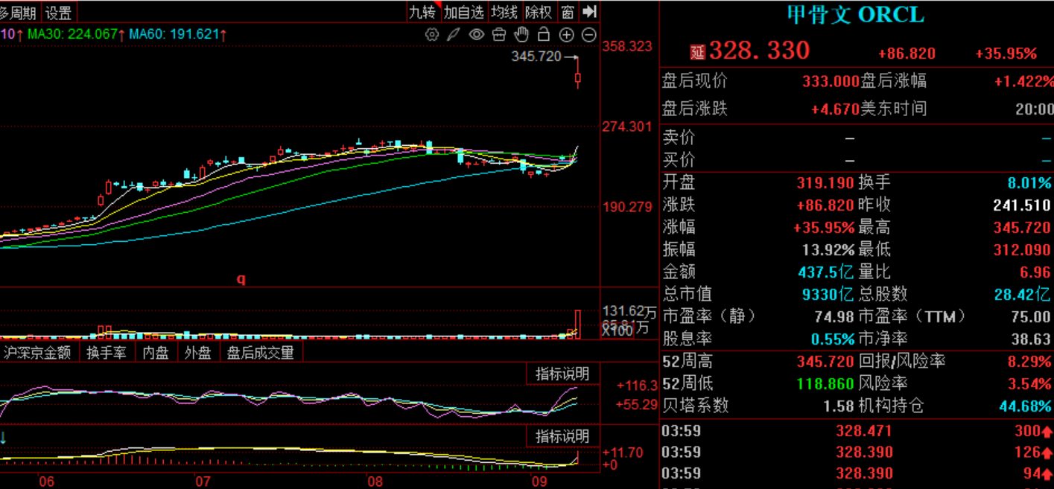
Task: Click the 市盈率(静) value 74.98
Action: 834,316
